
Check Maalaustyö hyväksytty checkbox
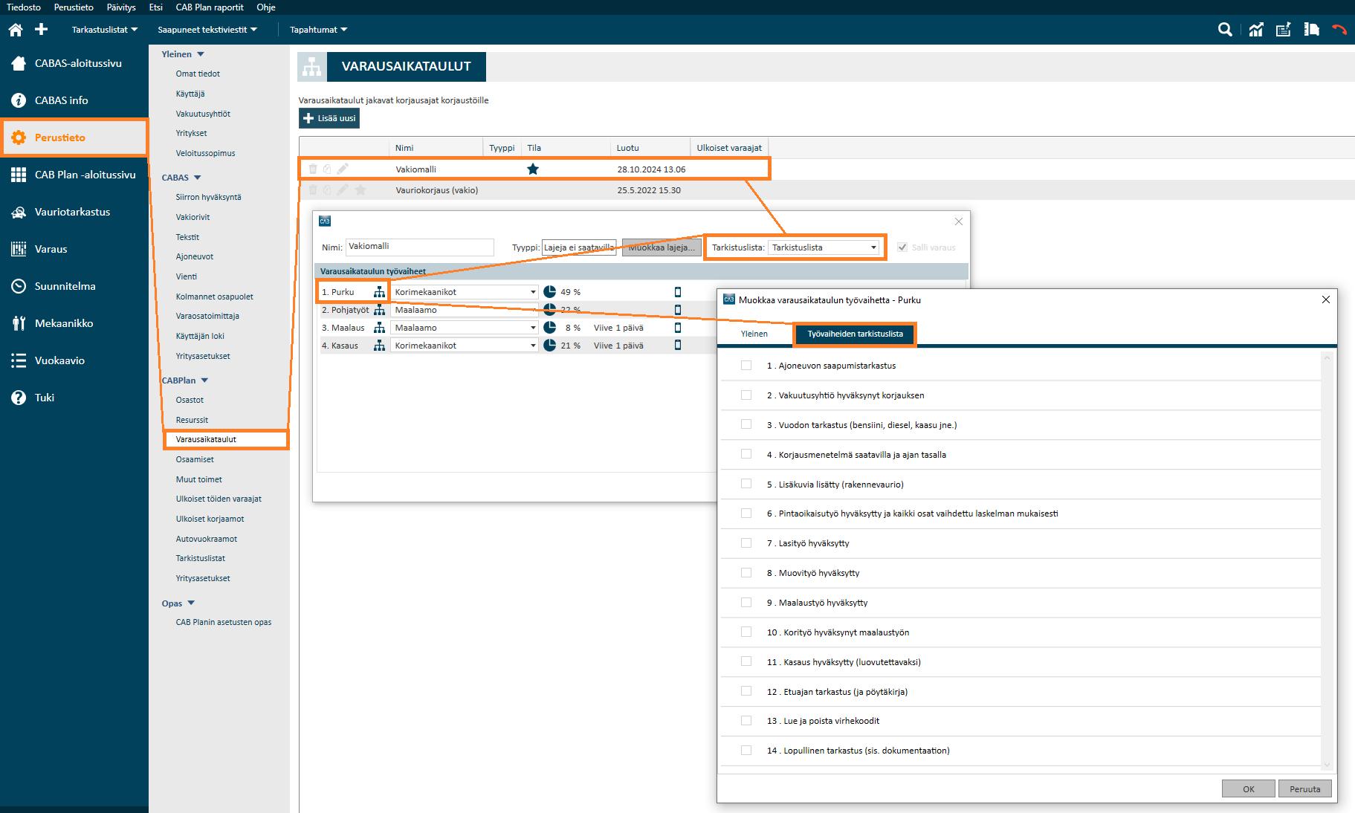tap(746, 602)
